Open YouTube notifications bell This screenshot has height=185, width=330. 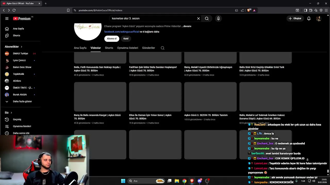tap(309, 18)
